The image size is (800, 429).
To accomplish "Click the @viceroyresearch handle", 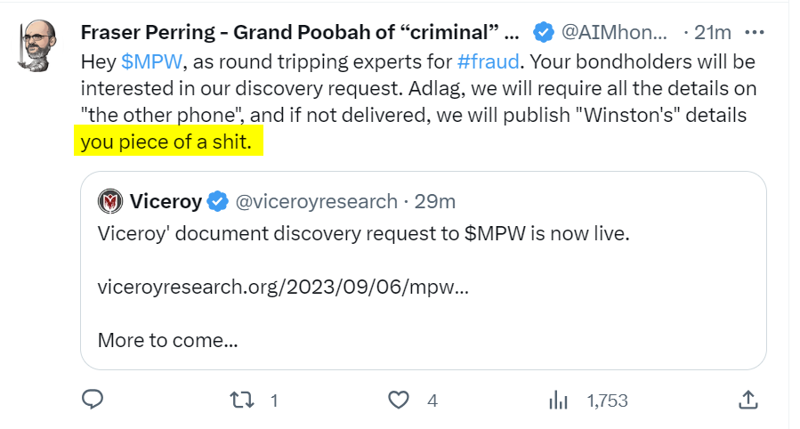I will (316, 201).
